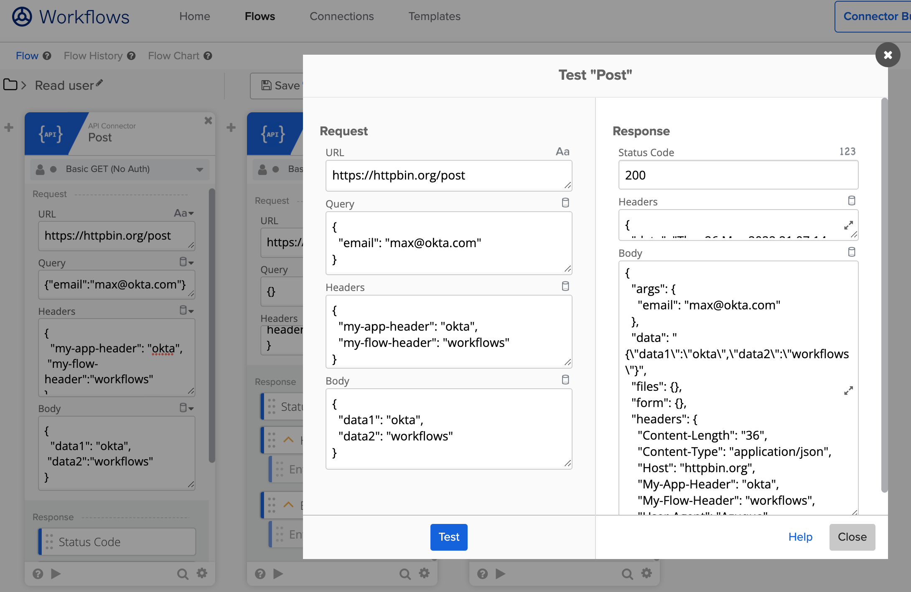Click the expand arrows icon in Response Body

pyautogui.click(x=848, y=391)
